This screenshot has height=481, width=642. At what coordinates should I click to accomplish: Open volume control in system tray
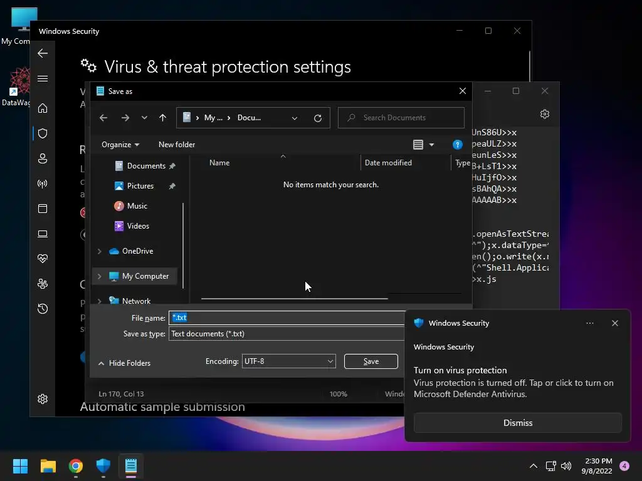(566, 466)
